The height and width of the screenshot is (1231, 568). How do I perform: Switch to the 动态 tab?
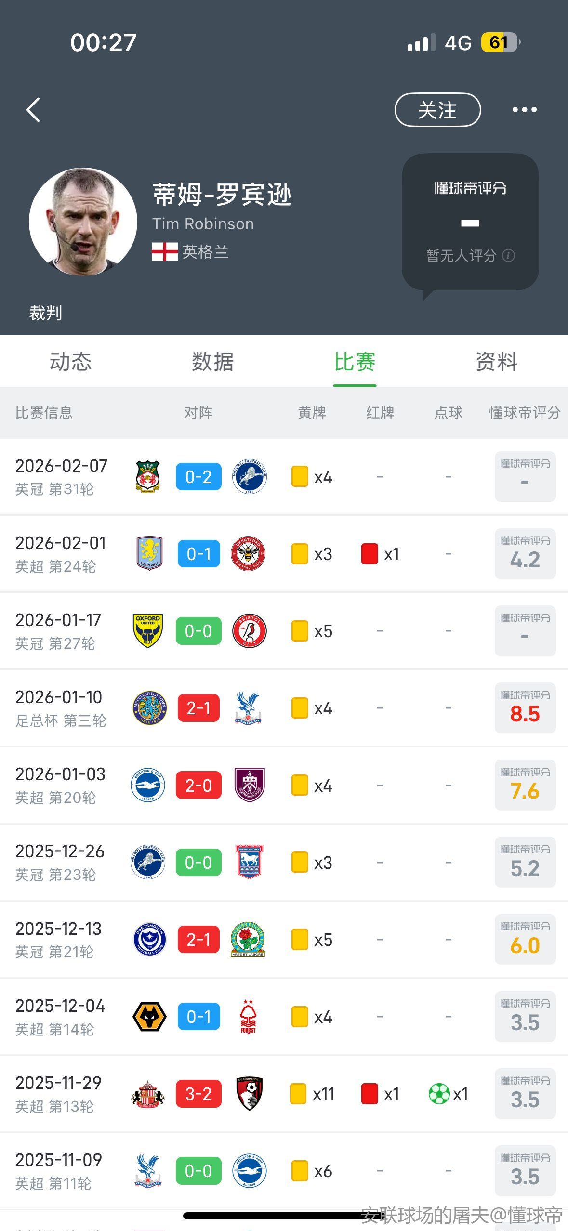click(71, 362)
